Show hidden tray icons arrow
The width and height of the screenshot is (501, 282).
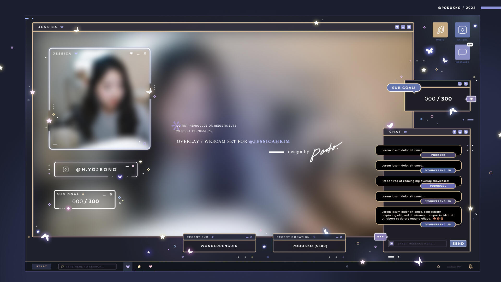click(438, 266)
